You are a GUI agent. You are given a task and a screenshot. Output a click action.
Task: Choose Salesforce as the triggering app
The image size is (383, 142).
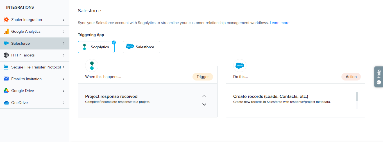[x=141, y=47]
